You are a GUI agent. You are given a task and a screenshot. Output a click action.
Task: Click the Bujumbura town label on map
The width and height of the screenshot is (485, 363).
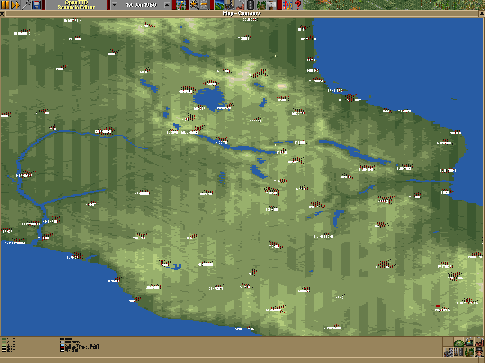[x=190, y=133]
